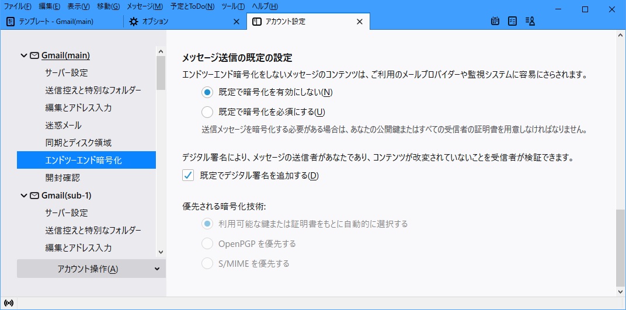Screen dimensions: 626x310
Task: Open the アカウント操作 dropdown
Action: click(x=91, y=269)
